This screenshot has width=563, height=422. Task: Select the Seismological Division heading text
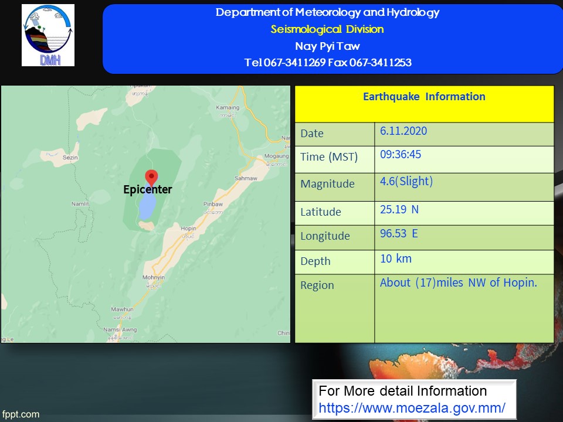(x=327, y=29)
